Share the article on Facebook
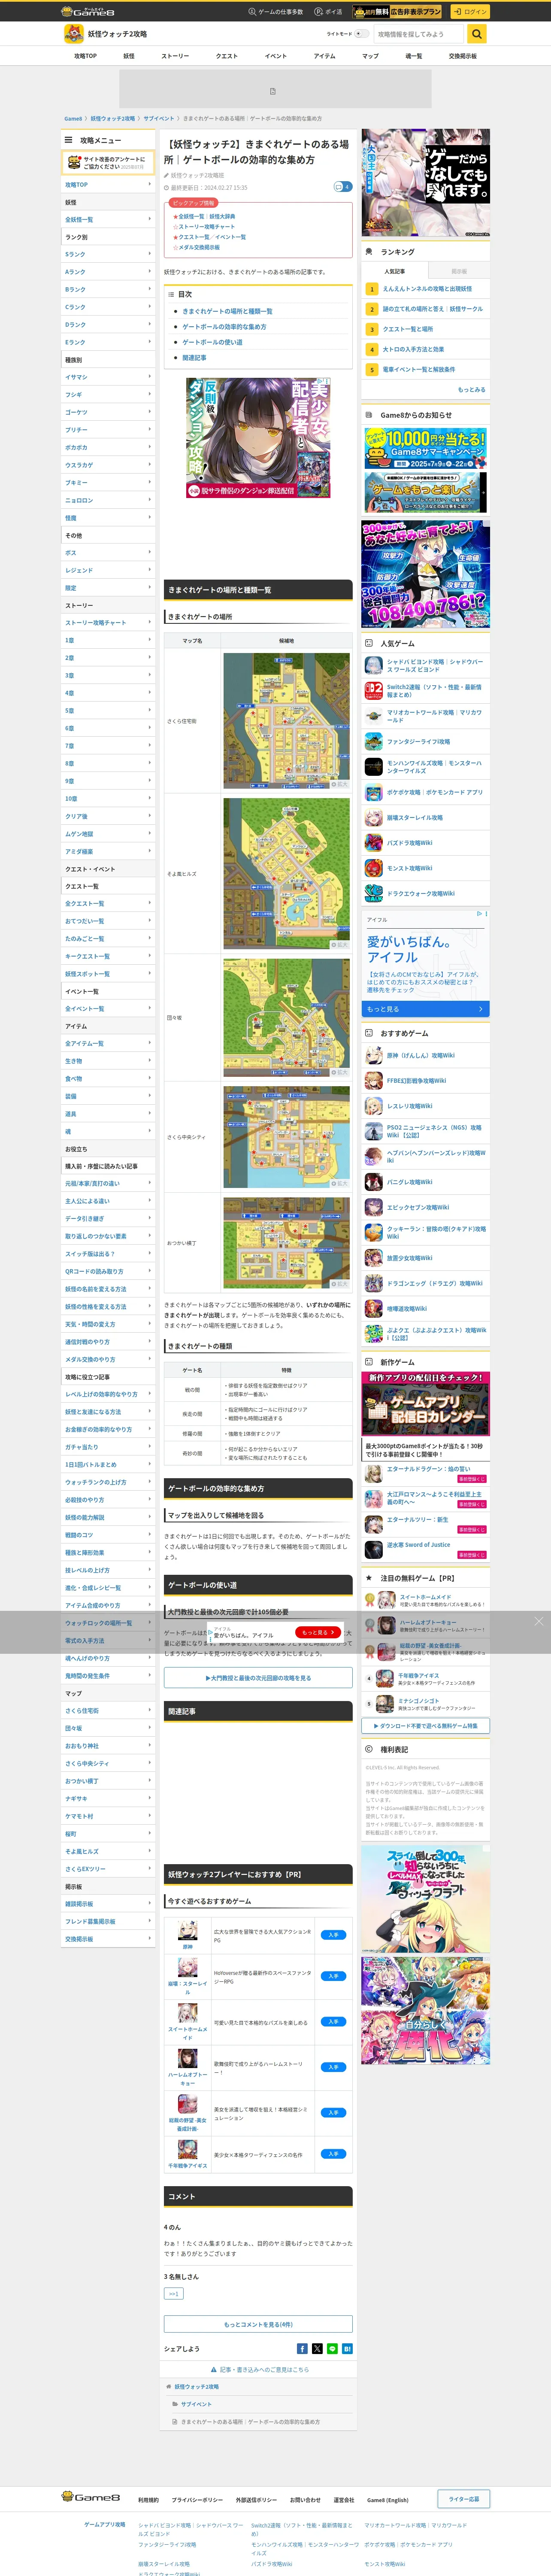The image size is (551, 2576). 302,2349
